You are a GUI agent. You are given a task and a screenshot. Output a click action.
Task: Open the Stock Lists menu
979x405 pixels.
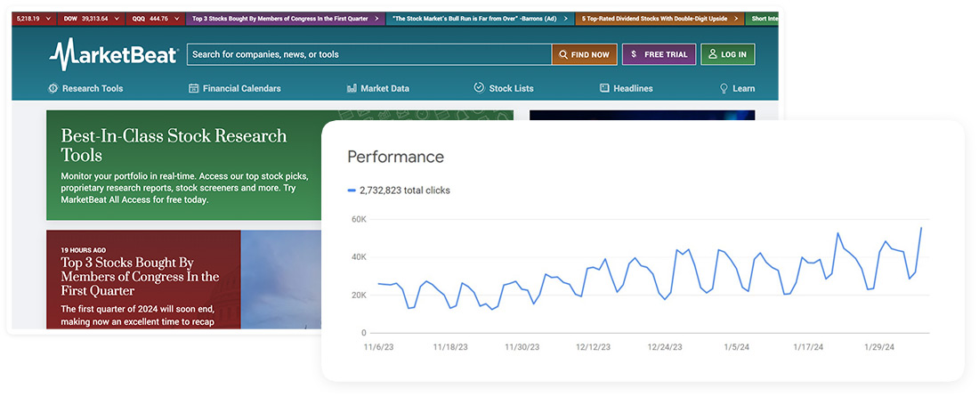504,88
